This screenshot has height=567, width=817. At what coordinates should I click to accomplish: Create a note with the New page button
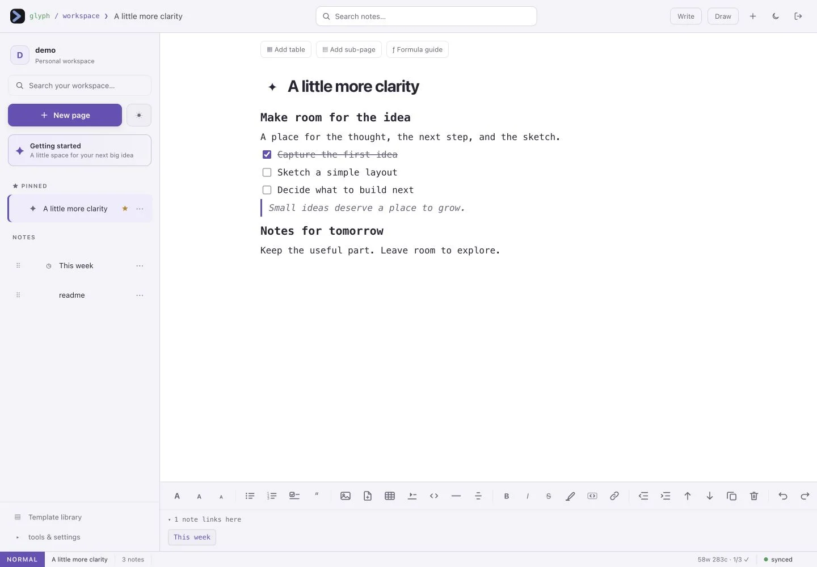tap(65, 115)
